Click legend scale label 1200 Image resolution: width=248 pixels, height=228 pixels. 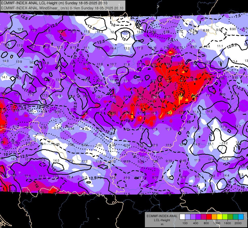pos(217,223)
